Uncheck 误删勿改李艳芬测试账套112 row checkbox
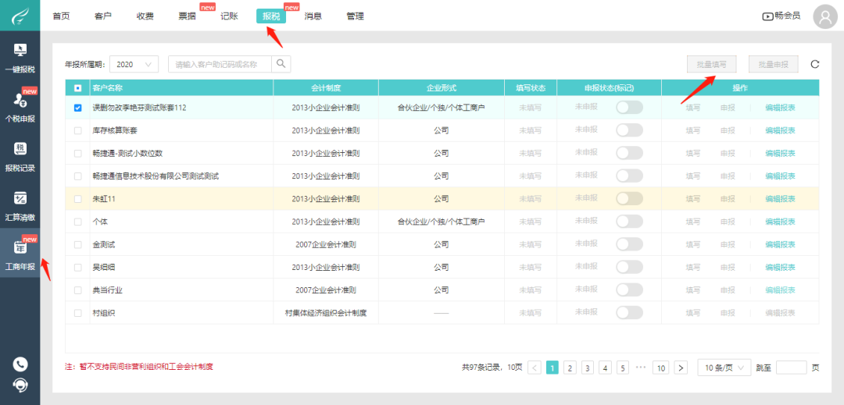 click(x=77, y=108)
